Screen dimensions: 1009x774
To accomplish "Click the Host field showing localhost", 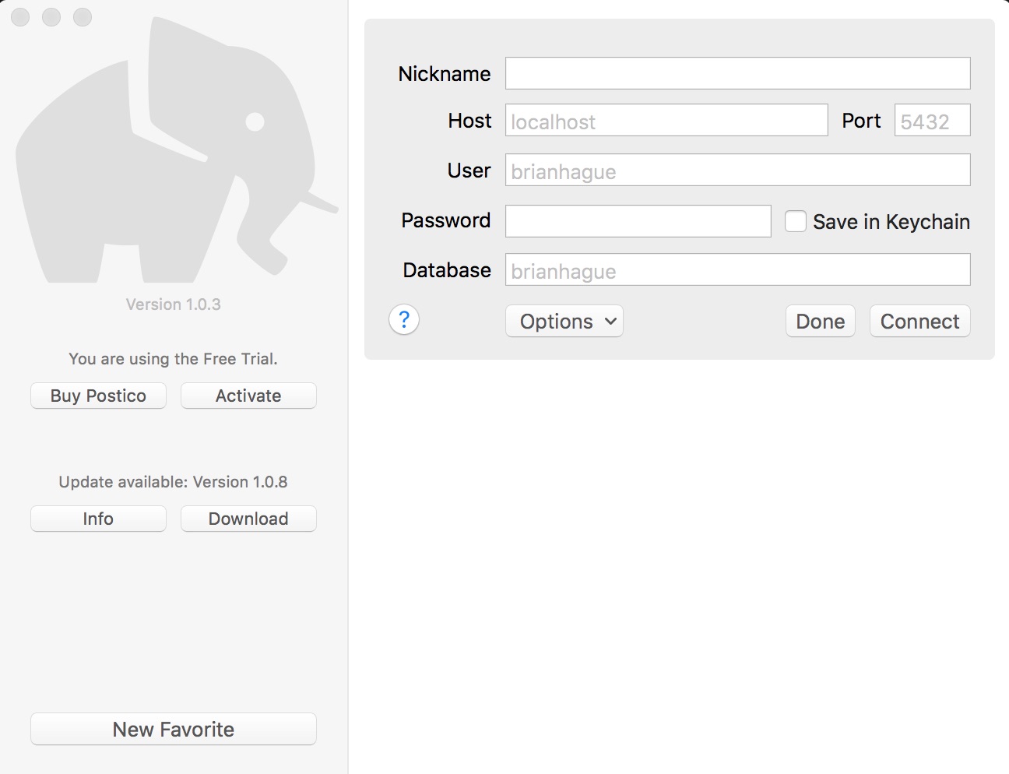I will [x=666, y=120].
